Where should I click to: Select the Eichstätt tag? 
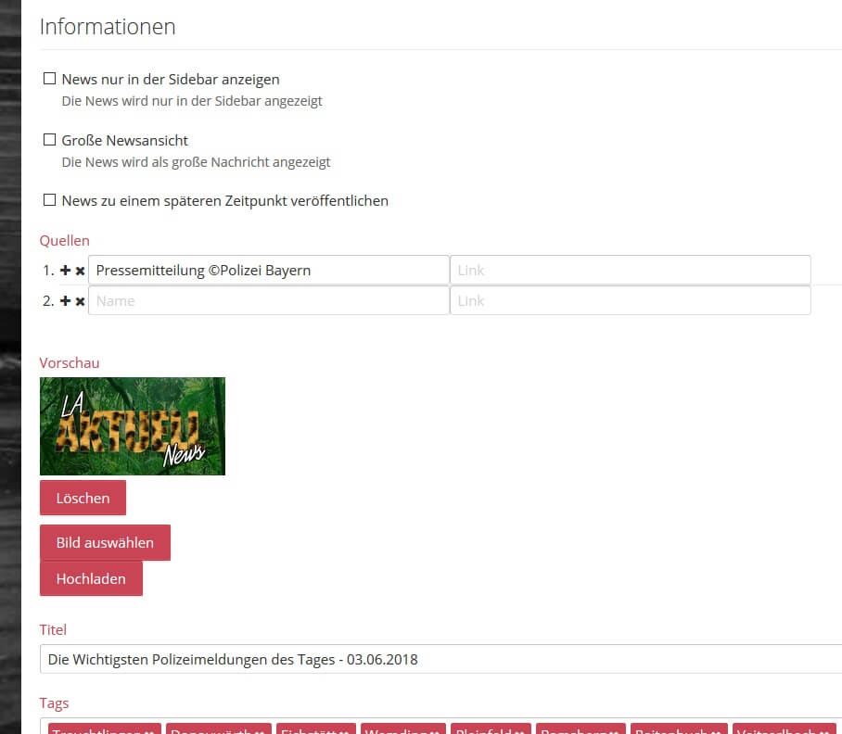312,729
